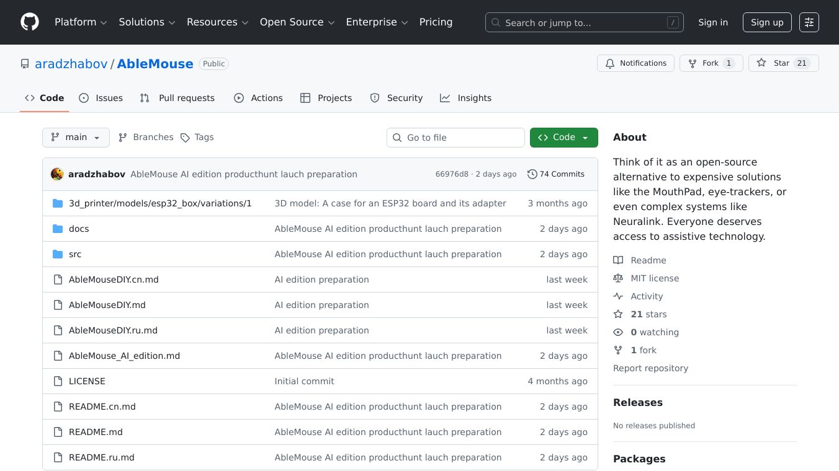Screen dimensions: 839x471
Task: Expand the main branch dropdown
Action: tap(76, 138)
